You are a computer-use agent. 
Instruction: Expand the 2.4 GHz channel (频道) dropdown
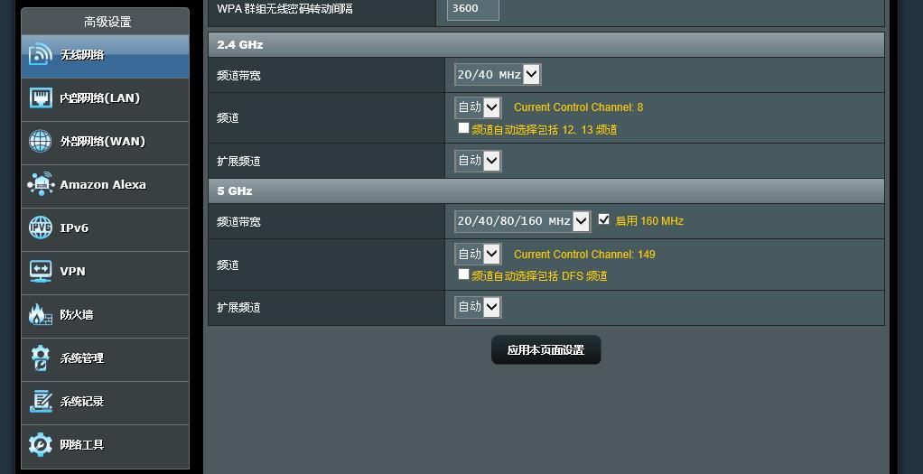coord(478,107)
